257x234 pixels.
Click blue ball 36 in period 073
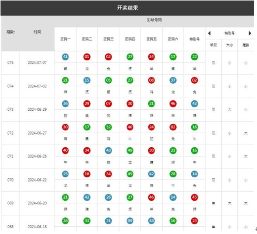65,103
